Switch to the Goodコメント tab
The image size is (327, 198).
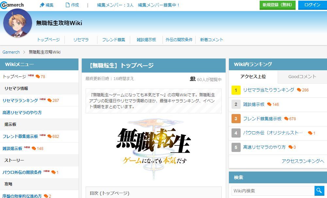pos(302,77)
